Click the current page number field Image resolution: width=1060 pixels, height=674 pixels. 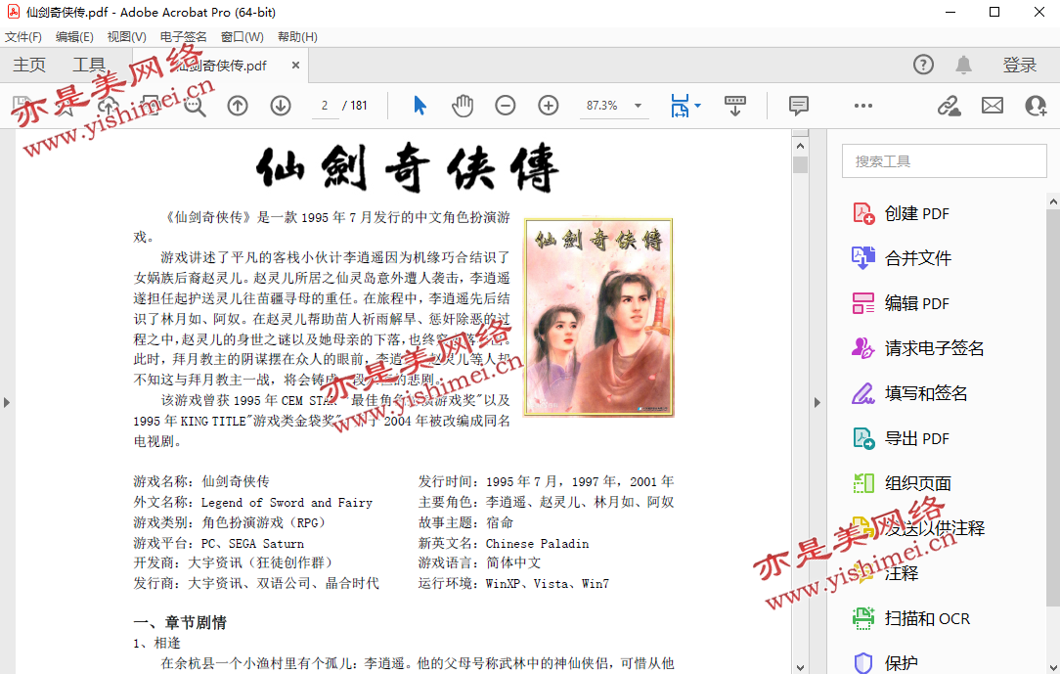pyautogui.click(x=326, y=106)
